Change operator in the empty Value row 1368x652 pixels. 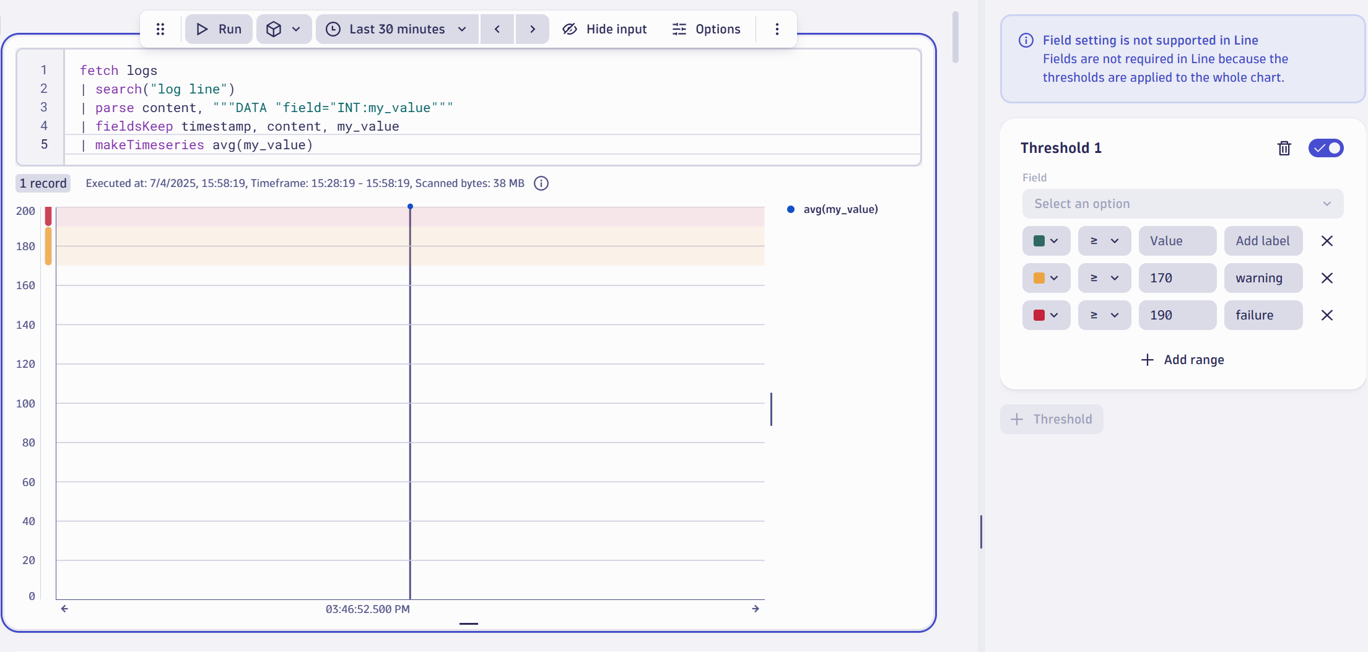pyautogui.click(x=1104, y=241)
